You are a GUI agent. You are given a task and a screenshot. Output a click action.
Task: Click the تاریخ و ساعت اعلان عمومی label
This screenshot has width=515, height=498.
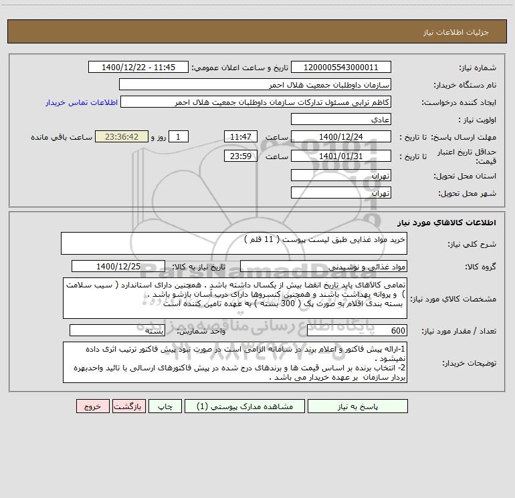[239, 68]
